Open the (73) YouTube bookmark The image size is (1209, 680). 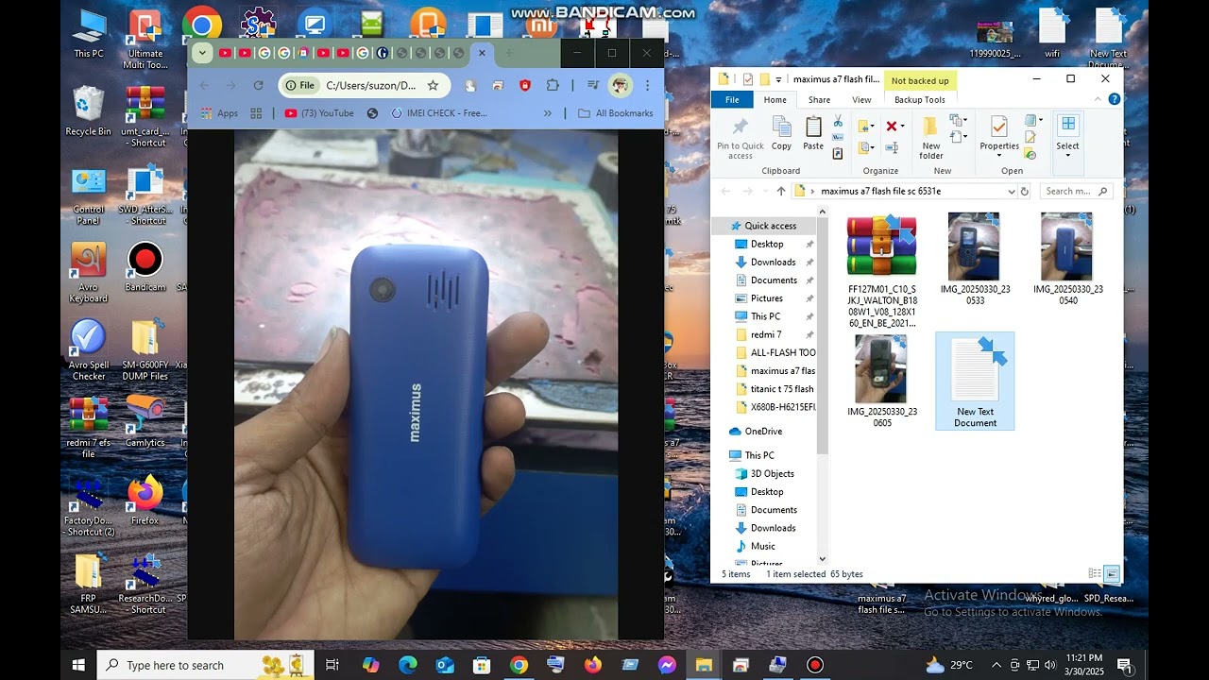(x=319, y=113)
